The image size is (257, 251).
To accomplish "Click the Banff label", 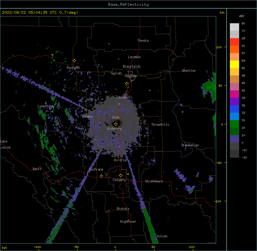I will (x=37, y=169).
